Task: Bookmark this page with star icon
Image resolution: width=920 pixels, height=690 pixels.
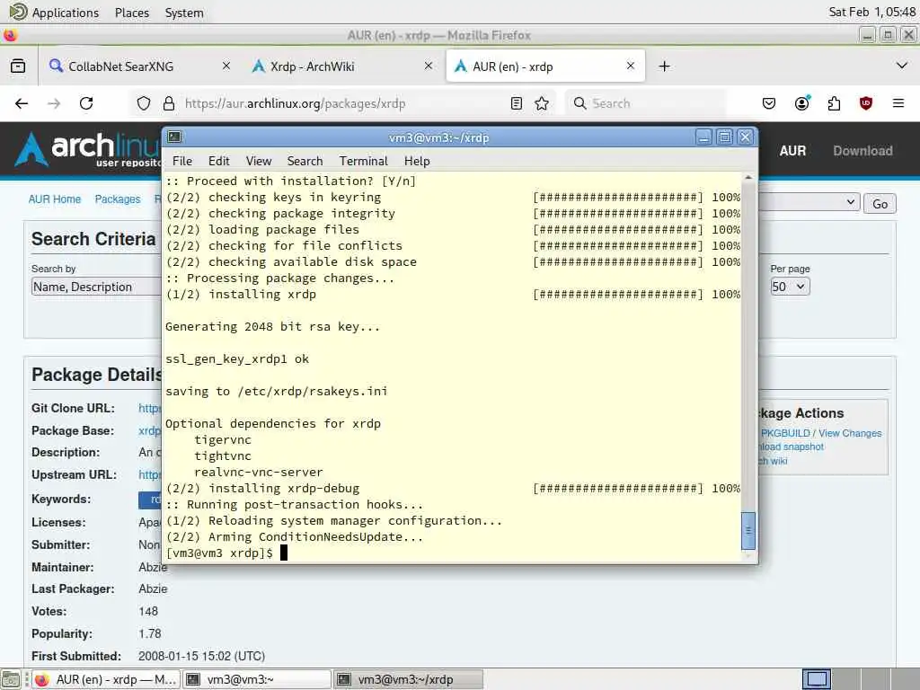Action: tap(542, 104)
